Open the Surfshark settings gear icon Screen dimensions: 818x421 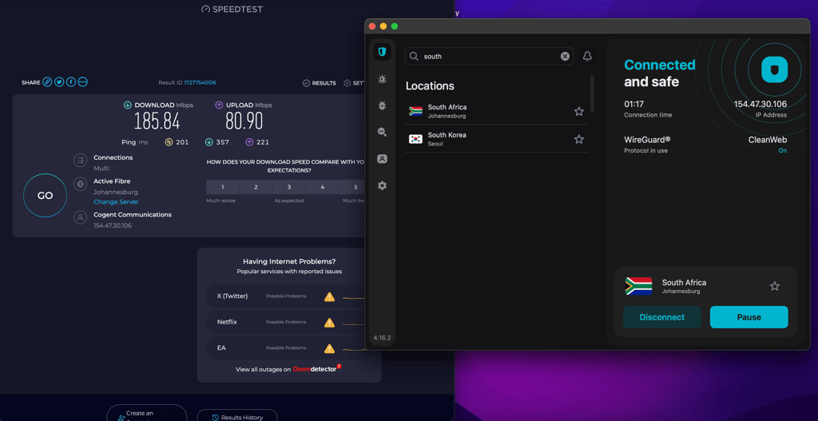pyautogui.click(x=382, y=185)
